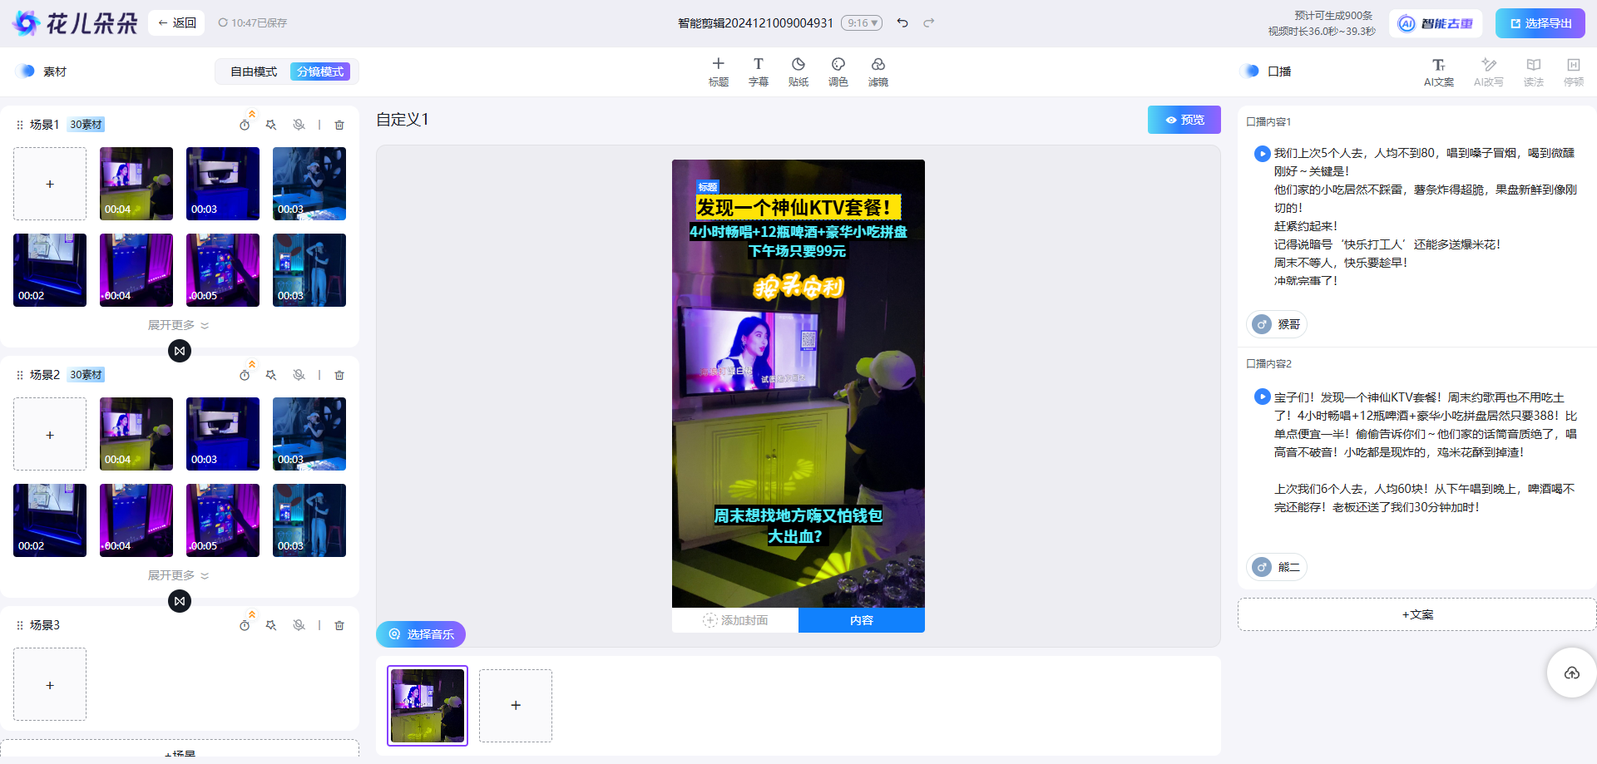This screenshot has width=1597, height=764.
Task: Switch to the 内容 tab below preview
Action: tap(861, 619)
